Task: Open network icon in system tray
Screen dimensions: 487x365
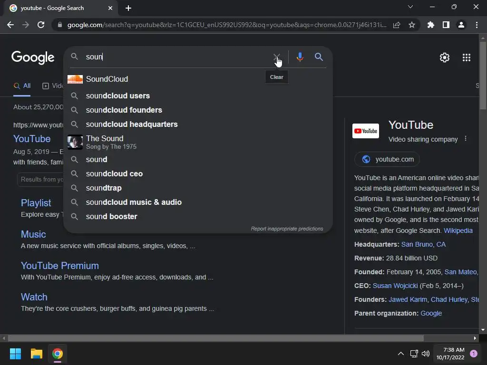Action: coord(414,354)
